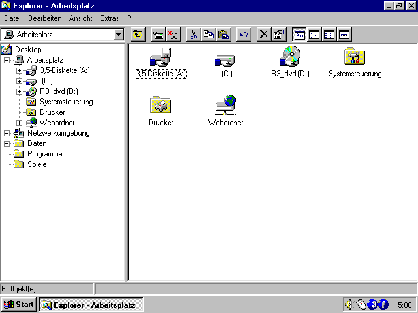This screenshot has height=313, width=418.
Task: Open the Arbeitsplatz location dropdown
Action: (x=118, y=35)
